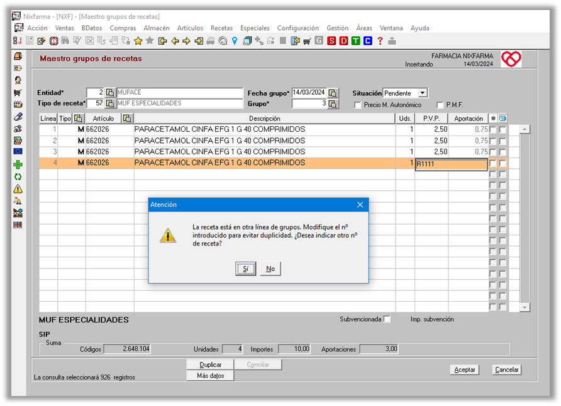This screenshot has width=561, height=406.
Task: Click the factory icon in the sidebar
Action: click(18, 105)
